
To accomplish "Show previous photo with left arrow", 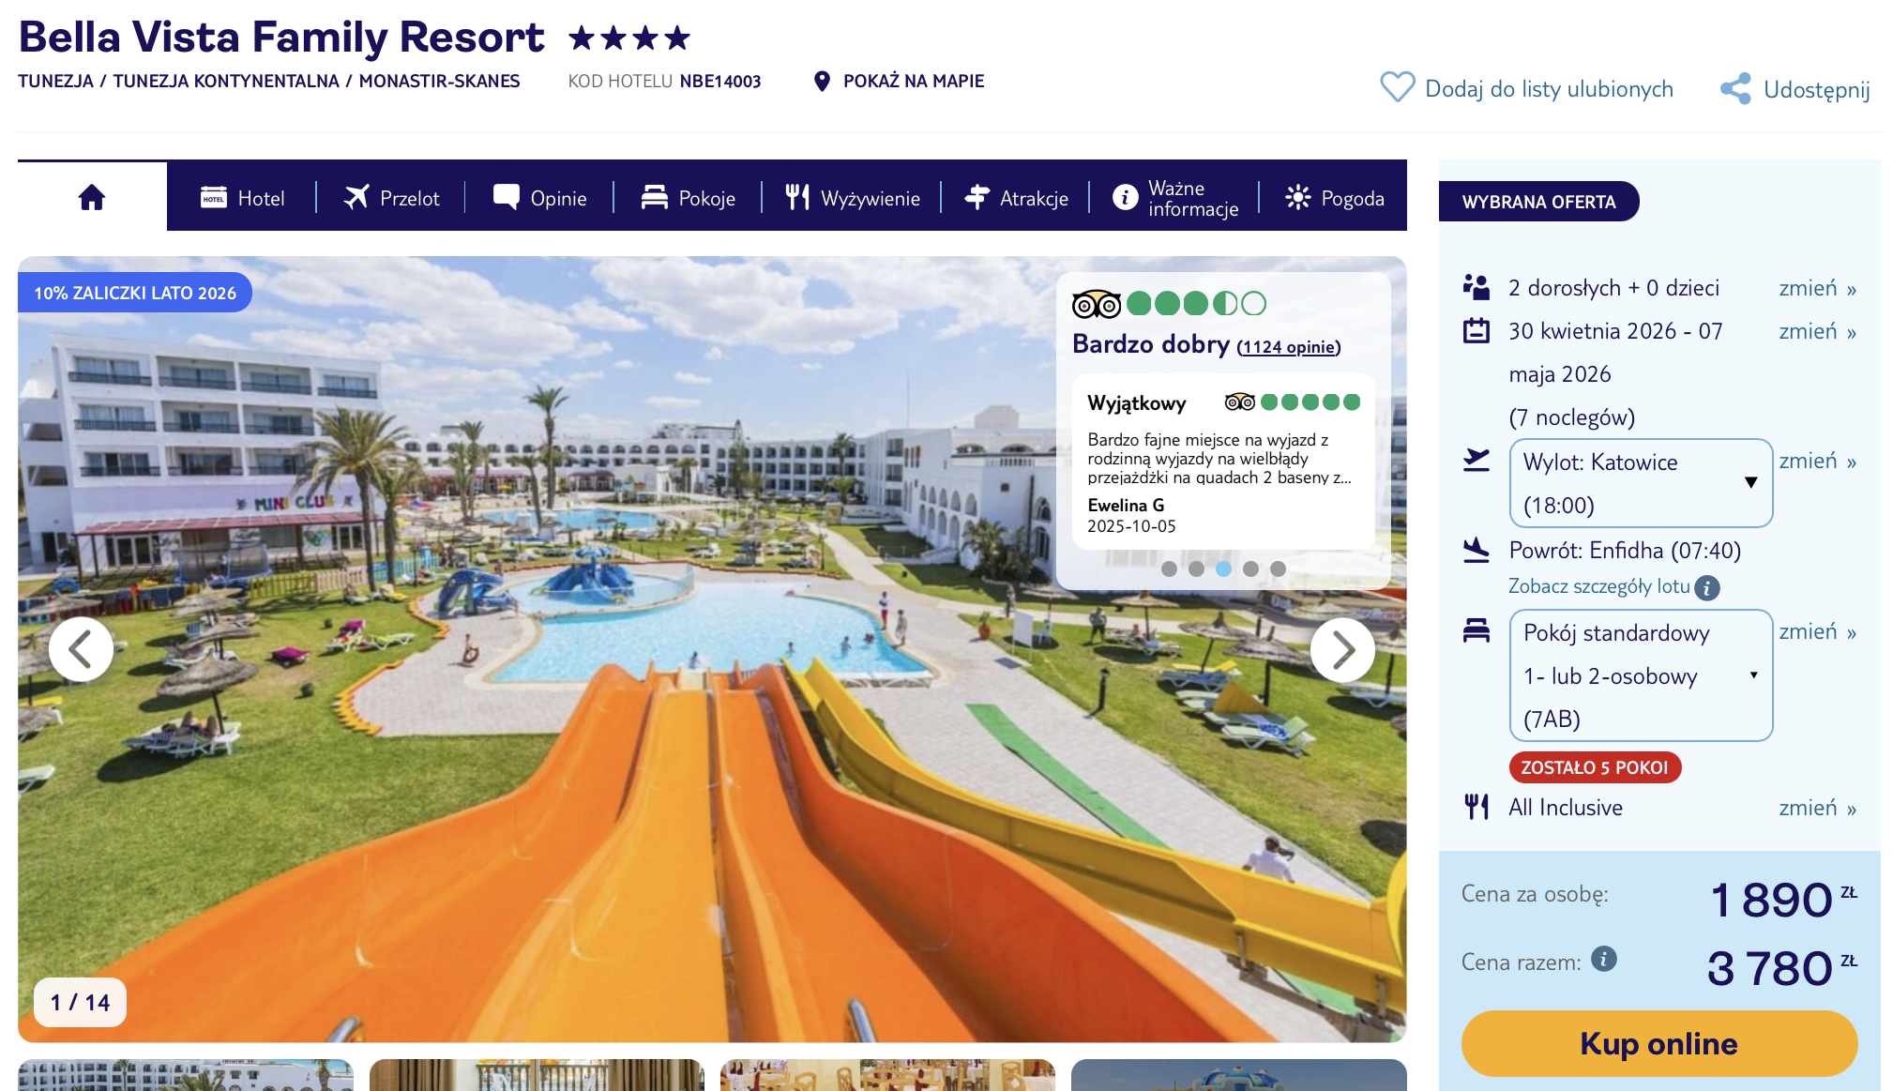I will coord(82,649).
